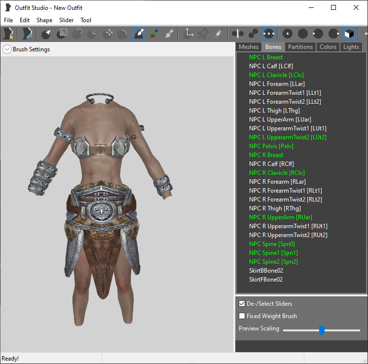Screen dimensions: 368x364
Task: Click the Outfit Studio app icon in title bar
Action: 8,7
